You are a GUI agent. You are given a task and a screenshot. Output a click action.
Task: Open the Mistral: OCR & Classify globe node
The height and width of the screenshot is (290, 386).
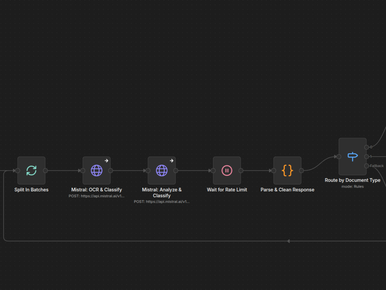(96, 171)
